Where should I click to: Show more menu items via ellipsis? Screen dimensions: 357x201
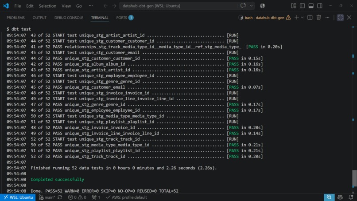pos(91,6)
